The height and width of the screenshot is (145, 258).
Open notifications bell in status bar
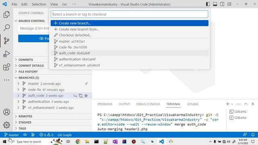coord(253,135)
